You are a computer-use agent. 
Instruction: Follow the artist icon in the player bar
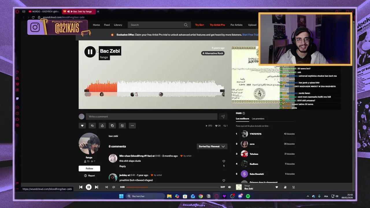(x=285, y=187)
